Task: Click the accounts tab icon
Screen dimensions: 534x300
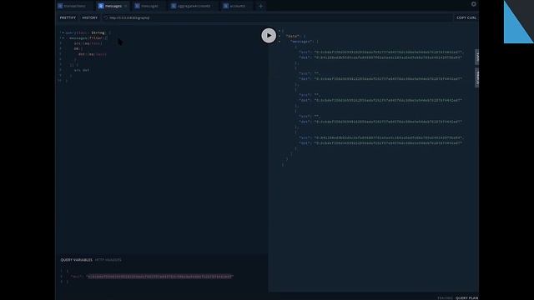Action: [x=226, y=6]
